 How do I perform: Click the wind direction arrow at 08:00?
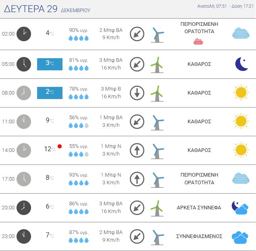137,93
